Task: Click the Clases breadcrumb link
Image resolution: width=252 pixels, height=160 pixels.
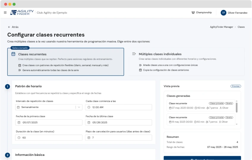Action: pos(241,27)
